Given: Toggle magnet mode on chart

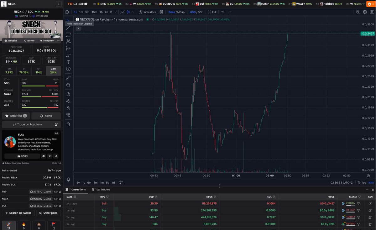Looking at the screenshot, I should click(x=68, y=94).
